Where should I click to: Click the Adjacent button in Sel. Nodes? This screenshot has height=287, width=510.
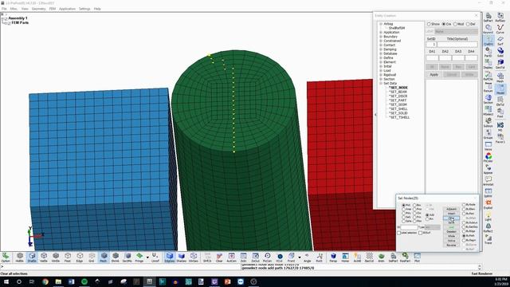pos(452,209)
